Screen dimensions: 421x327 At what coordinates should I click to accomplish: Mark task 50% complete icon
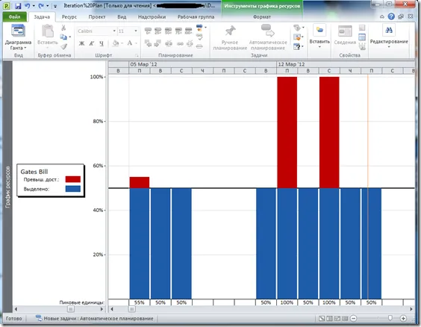click(x=169, y=31)
